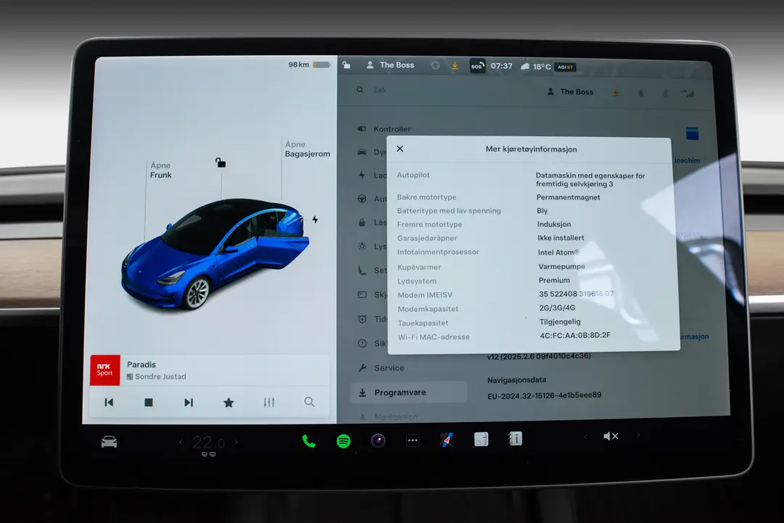Image resolution: width=784 pixels, height=523 pixels.
Task: Tap the dashcam status dot in status bar
Action: [436, 65]
